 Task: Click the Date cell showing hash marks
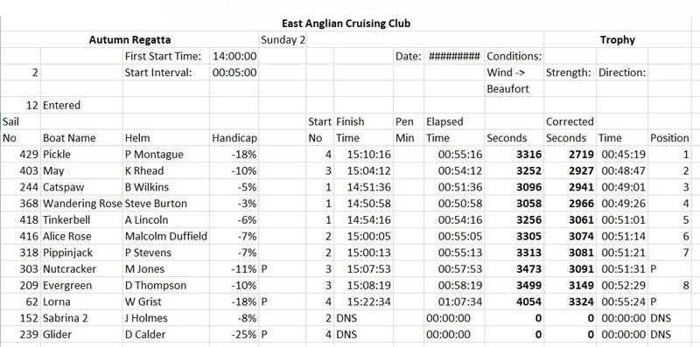pos(454,56)
